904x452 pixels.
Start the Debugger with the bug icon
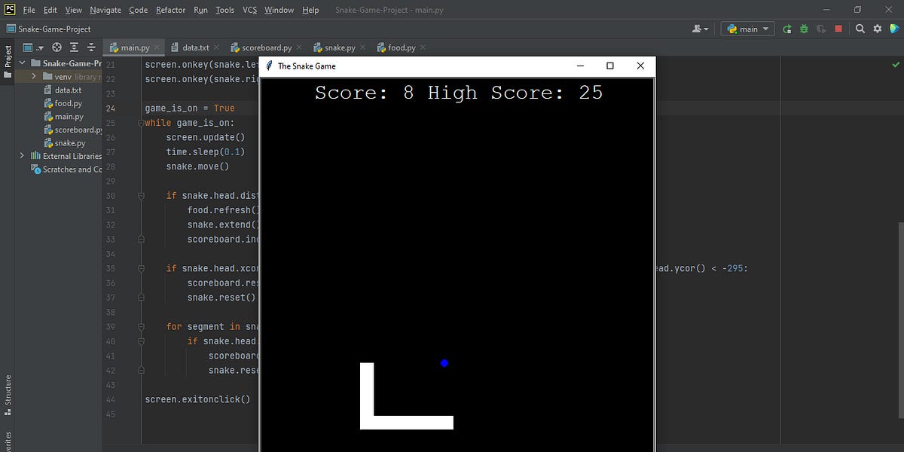[x=804, y=28]
